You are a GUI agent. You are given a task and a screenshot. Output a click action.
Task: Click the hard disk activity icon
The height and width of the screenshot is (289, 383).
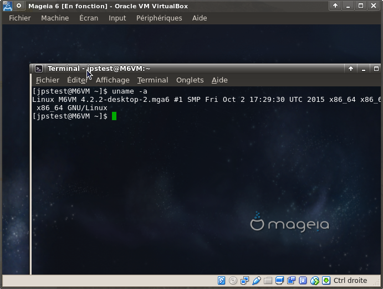221,281
